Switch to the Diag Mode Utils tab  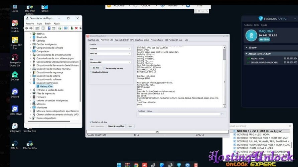(93, 40)
